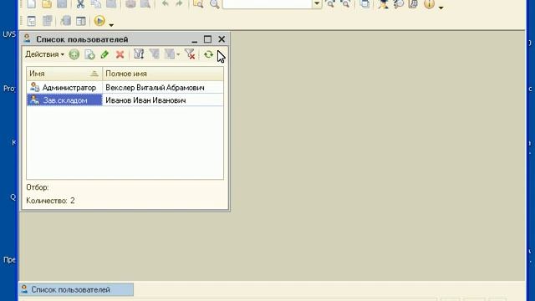Click the Find next icon
Screen dimensions: 535x301
(x=330, y=3)
